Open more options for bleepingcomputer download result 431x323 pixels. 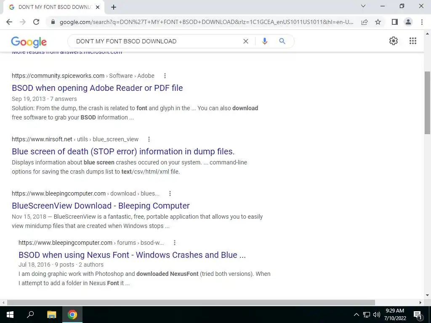170,193
